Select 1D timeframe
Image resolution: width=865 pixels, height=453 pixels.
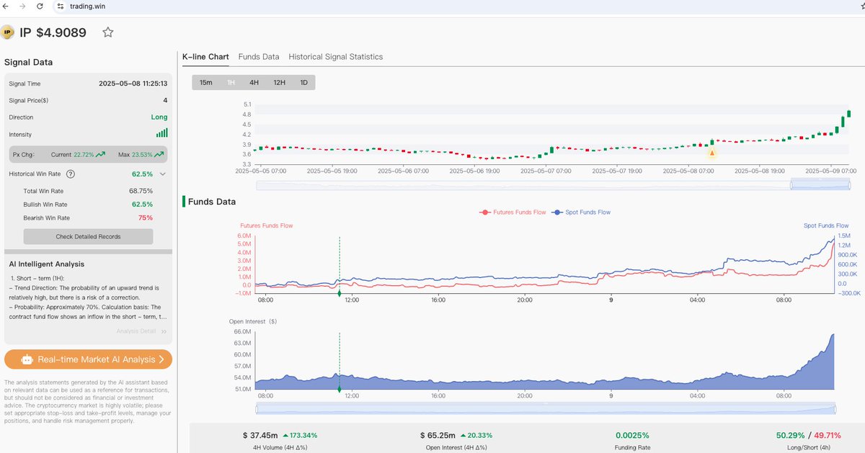point(303,83)
